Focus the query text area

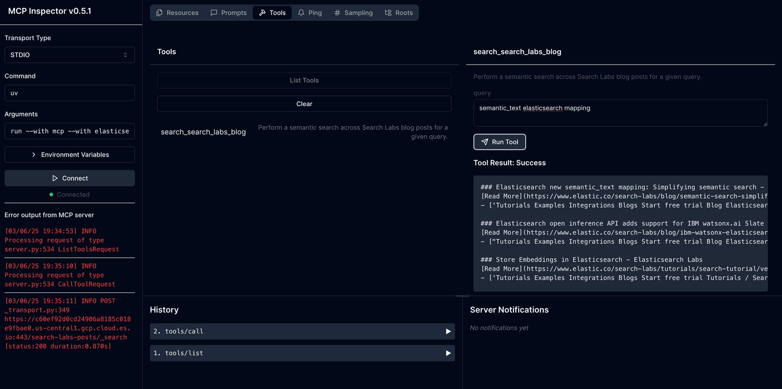coord(620,113)
